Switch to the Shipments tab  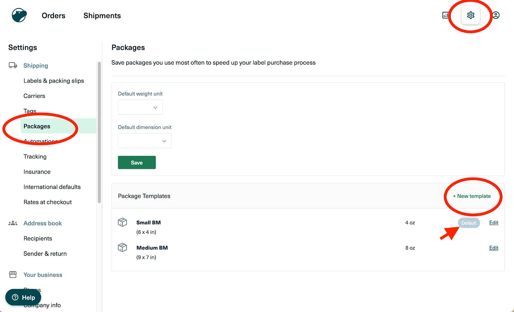point(102,16)
